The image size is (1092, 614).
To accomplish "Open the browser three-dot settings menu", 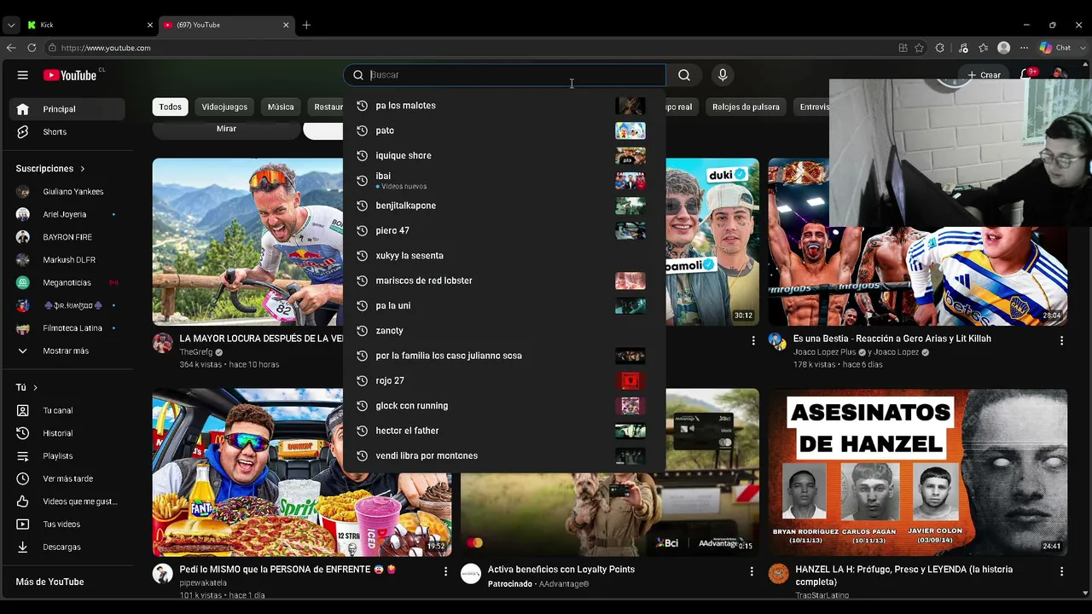I will tap(1024, 48).
